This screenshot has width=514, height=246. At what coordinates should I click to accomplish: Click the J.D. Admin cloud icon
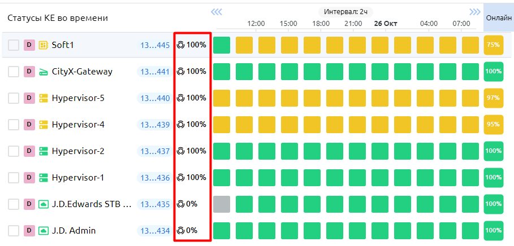[44, 231]
